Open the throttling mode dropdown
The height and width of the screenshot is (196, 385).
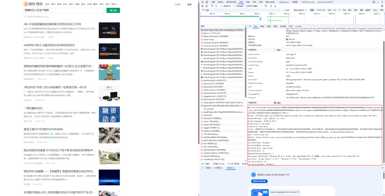(253, 6)
